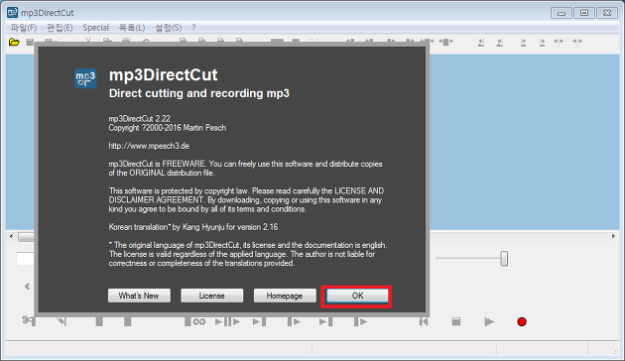
Task: Maximize the mp3DirectCut window
Action: click(x=584, y=13)
